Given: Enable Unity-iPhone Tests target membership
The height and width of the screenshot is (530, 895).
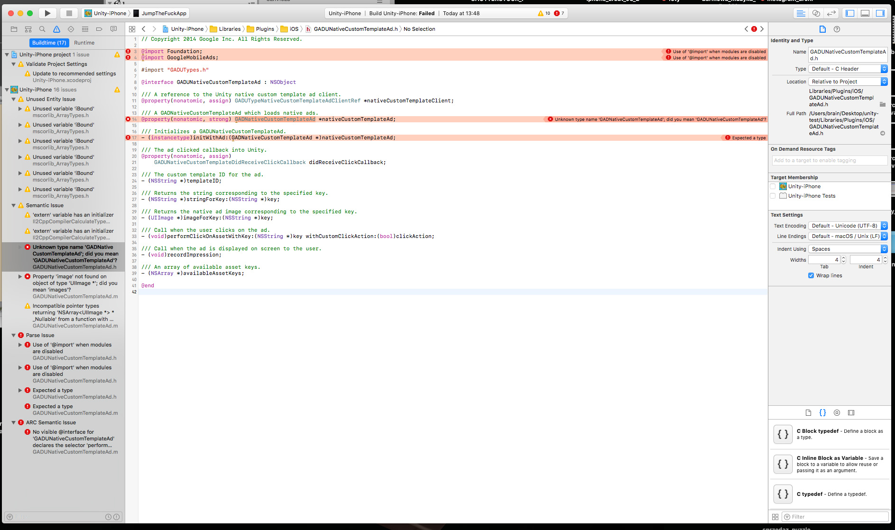Looking at the screenshot, I should (773, 196).
